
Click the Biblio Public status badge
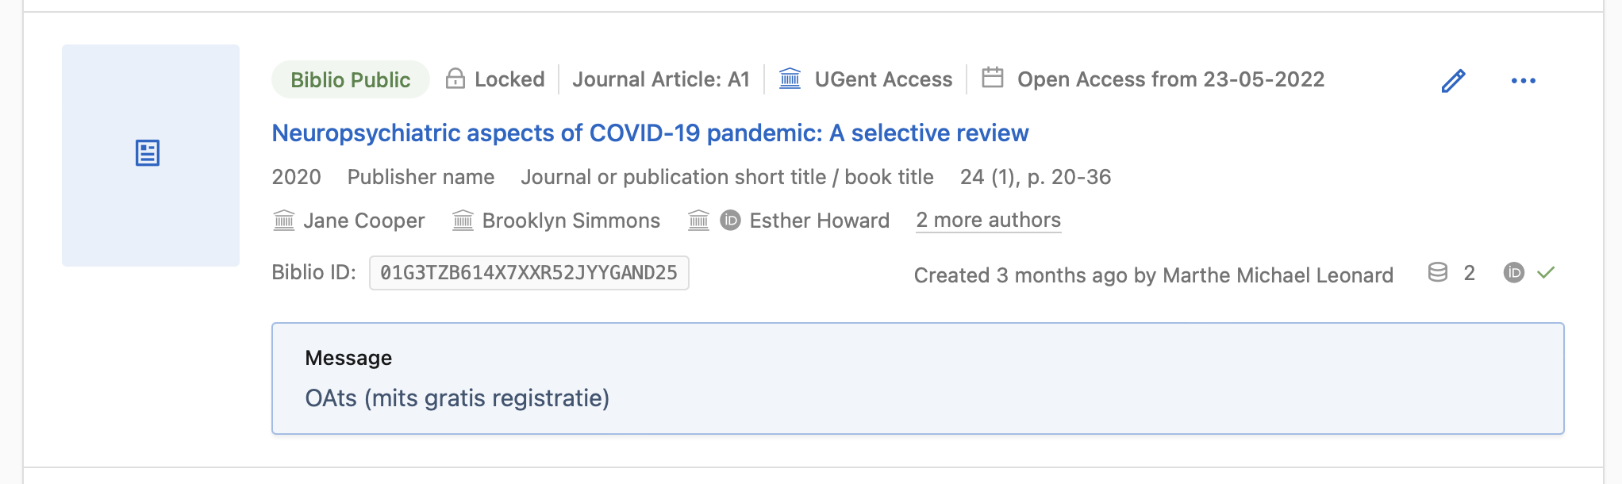pos(350,79)
